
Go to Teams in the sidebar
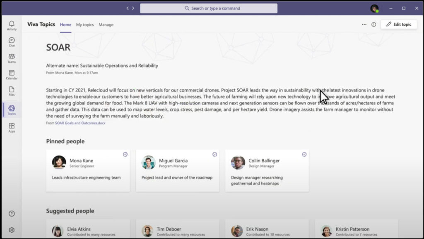click(12, 58)
